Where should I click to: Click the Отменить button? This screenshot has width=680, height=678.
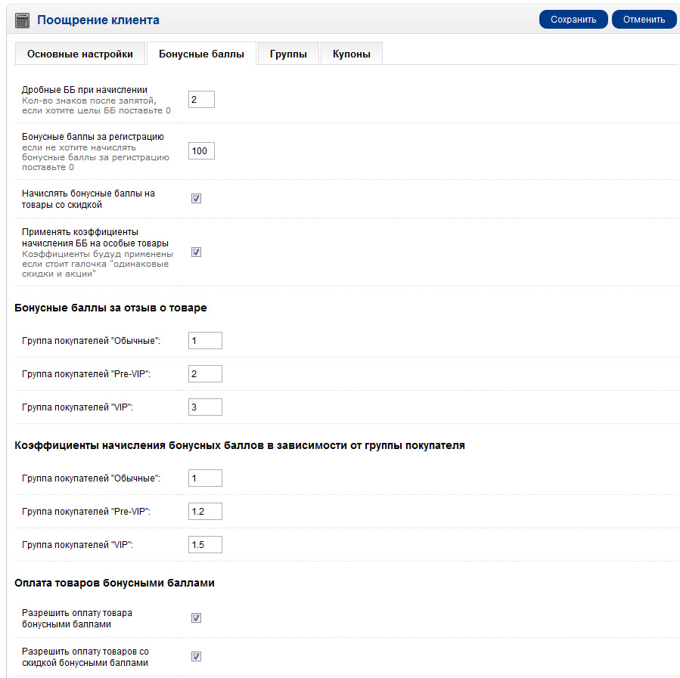pyautogui.click(x=644, y=20)
